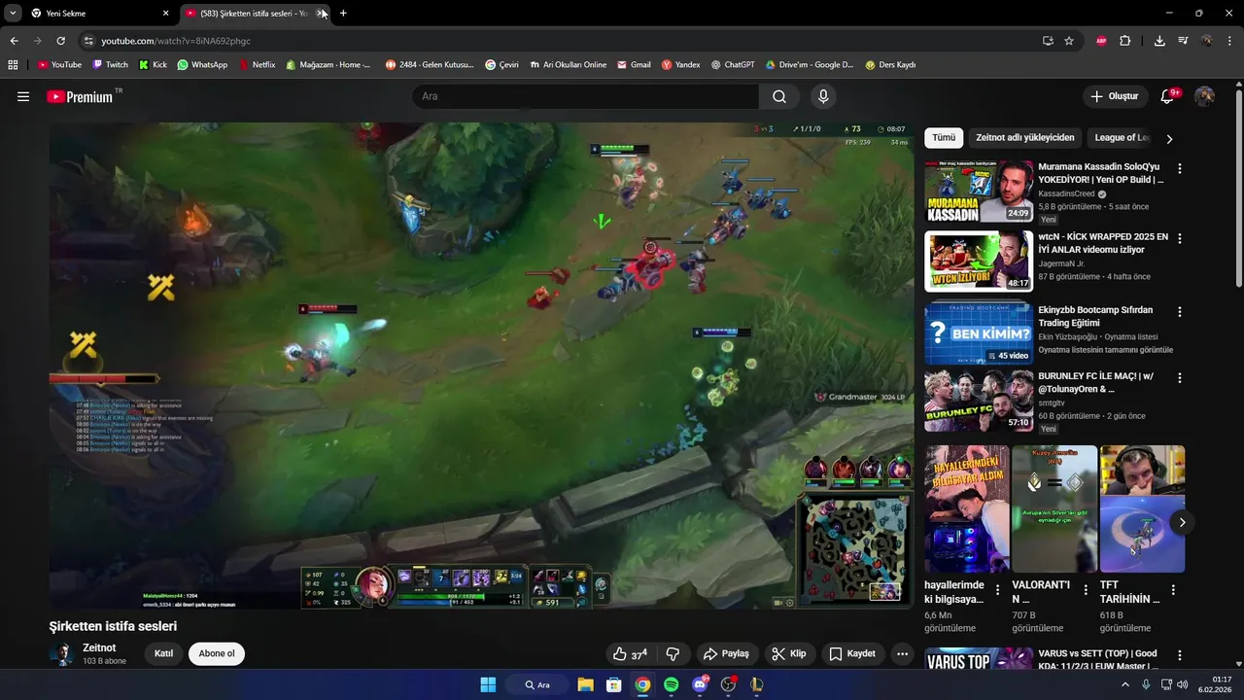Open the YouTube guide hamburger menu
This screenshot has height=700, width=1244.
23,96
